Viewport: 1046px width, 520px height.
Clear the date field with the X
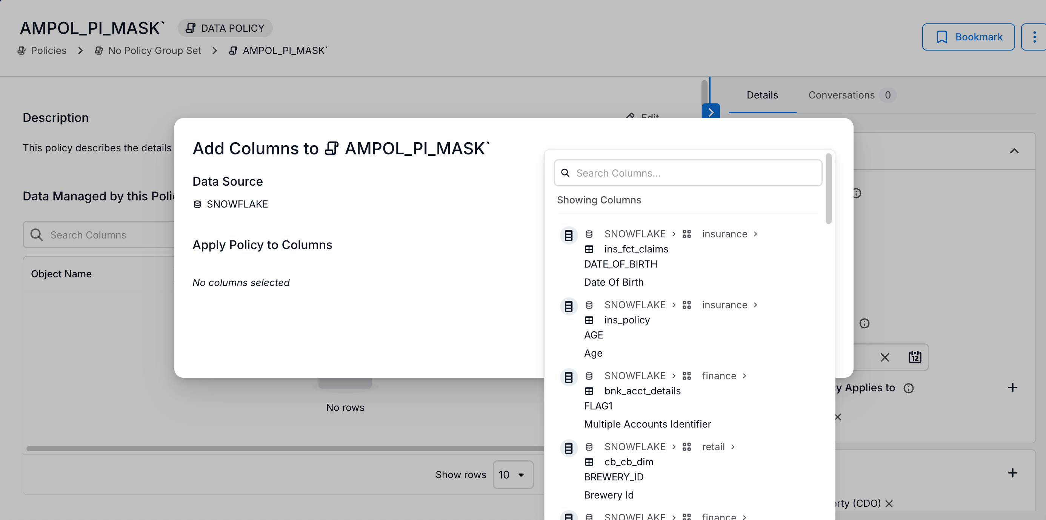coord(884,357)
